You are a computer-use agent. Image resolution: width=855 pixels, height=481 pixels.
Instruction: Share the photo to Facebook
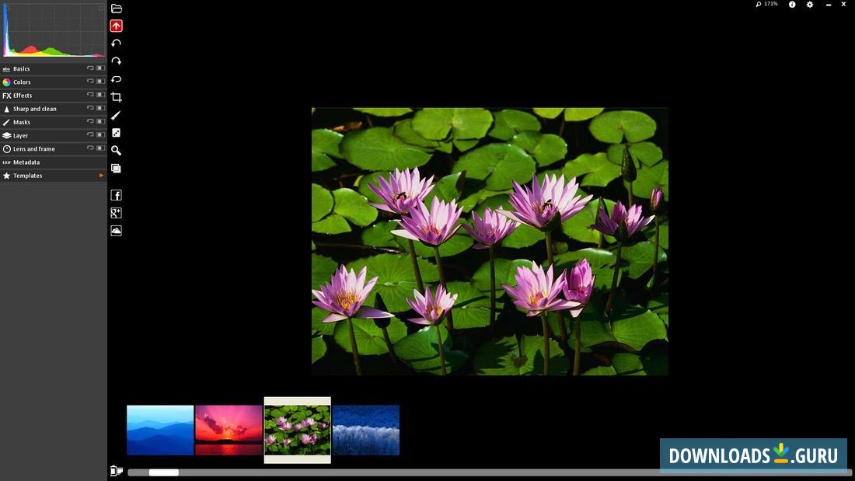tap(116, 195)
